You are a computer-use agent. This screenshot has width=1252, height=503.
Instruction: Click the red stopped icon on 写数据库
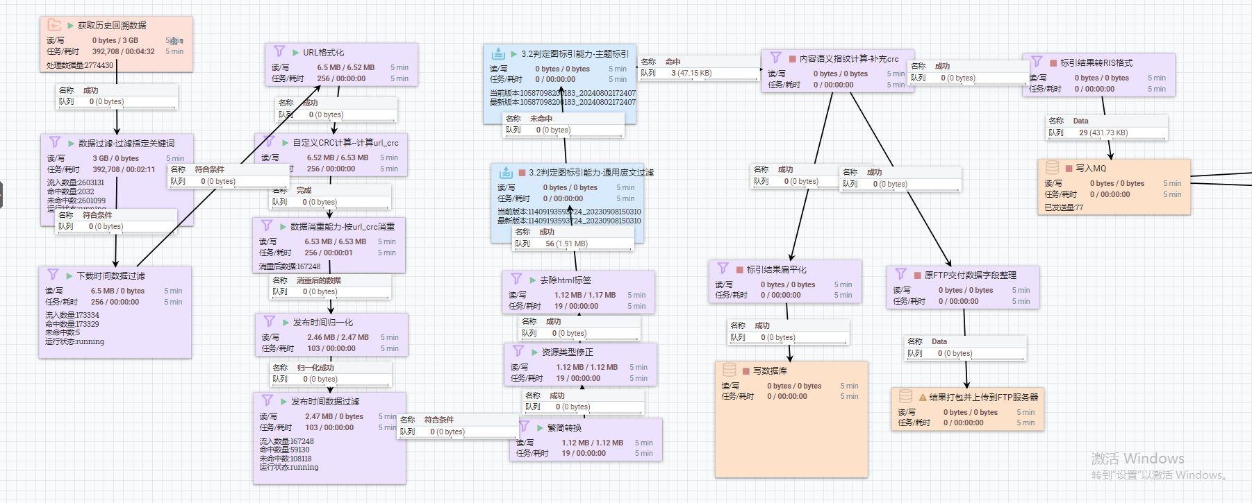746,371
